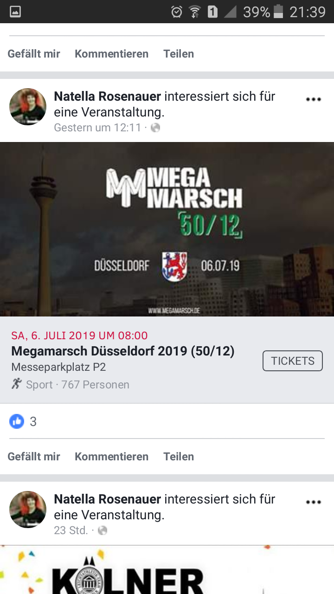Like the Megamarsch post with Gefällt mir

pyautogui.click(x=34, y=457)
